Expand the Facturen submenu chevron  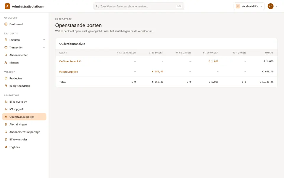44,40
